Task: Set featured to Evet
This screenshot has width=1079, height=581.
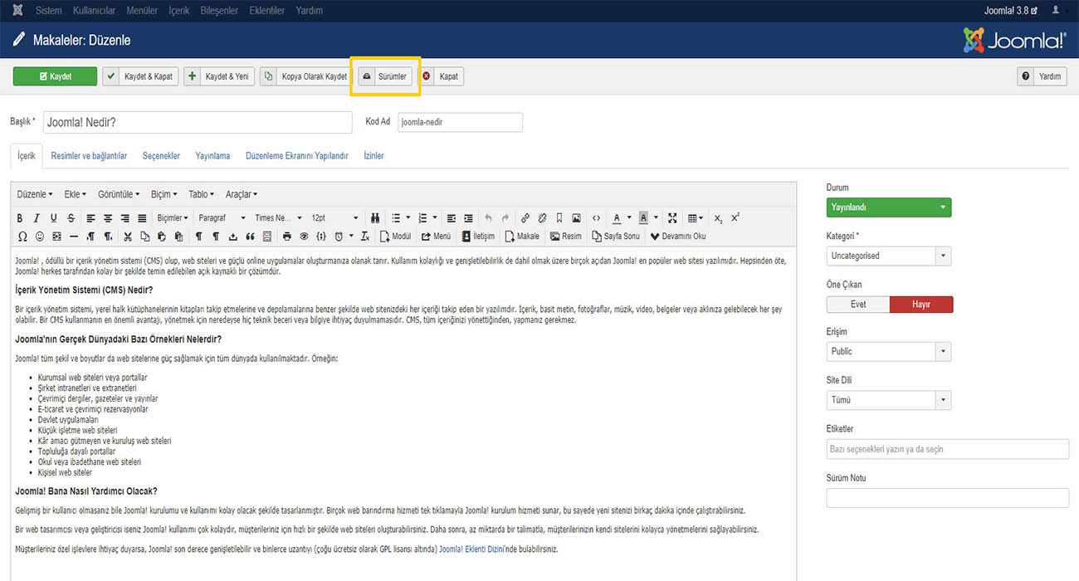Action: click(858, 305)
